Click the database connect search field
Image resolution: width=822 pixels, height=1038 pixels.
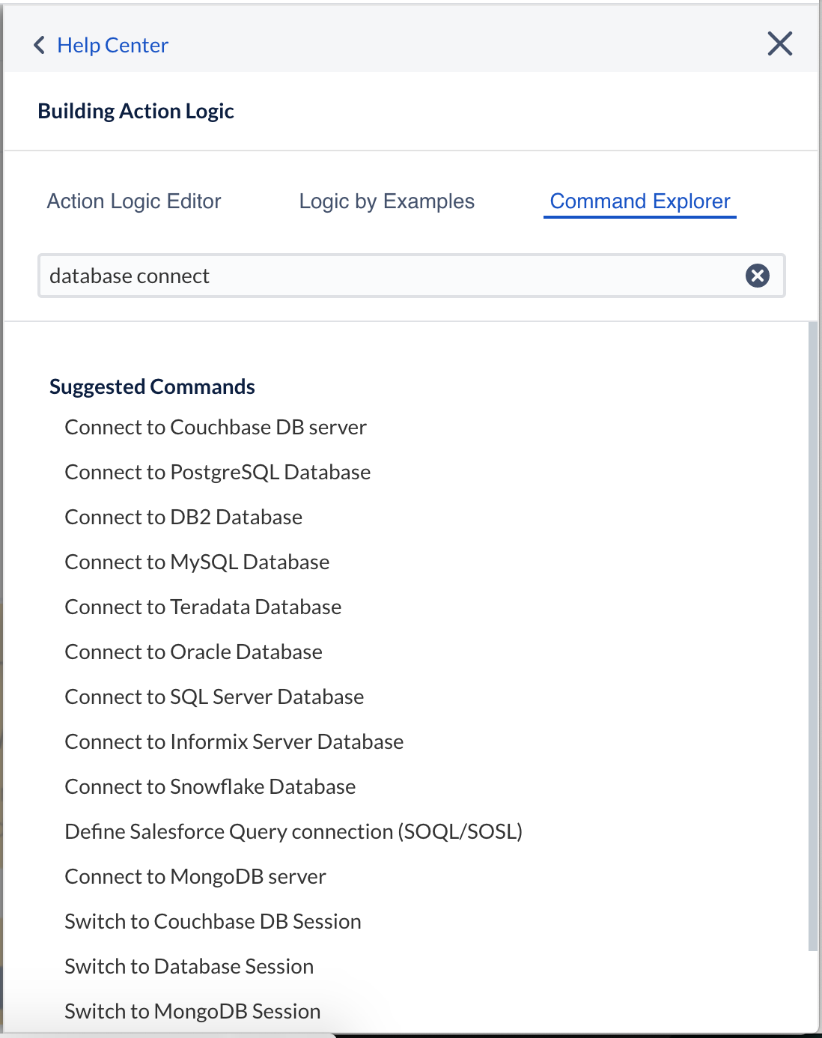coord(389,276)
